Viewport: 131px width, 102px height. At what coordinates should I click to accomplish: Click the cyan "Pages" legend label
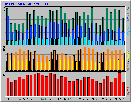click(128, 31)
